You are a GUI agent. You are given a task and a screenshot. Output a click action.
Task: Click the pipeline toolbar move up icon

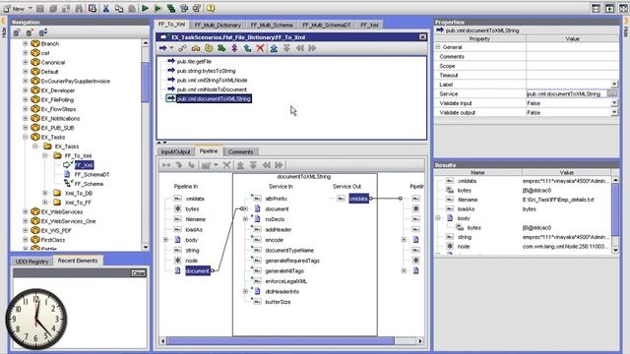pyautogui.click(x=240, y=165)
